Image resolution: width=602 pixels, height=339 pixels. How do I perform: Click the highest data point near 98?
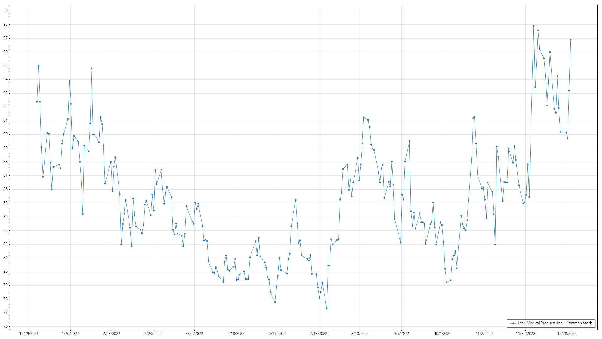pos(534,26)
